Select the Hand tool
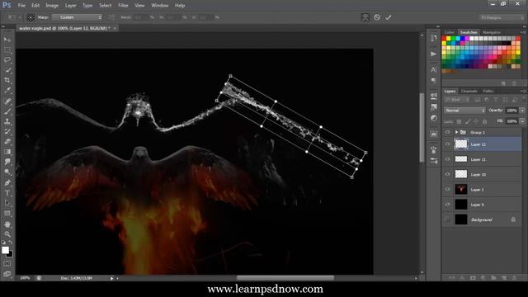This screenshot has width=528, height=297. click(7, 224)
